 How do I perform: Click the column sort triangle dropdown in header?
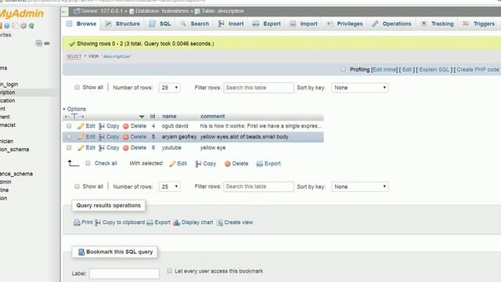pos(142,117)
